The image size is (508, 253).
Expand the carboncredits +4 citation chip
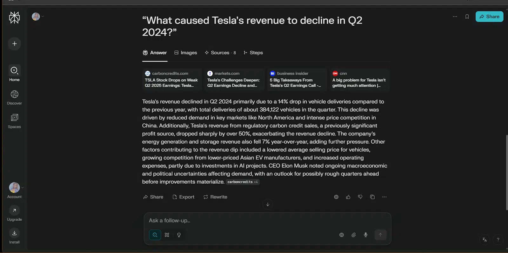[x=243, y=182]
